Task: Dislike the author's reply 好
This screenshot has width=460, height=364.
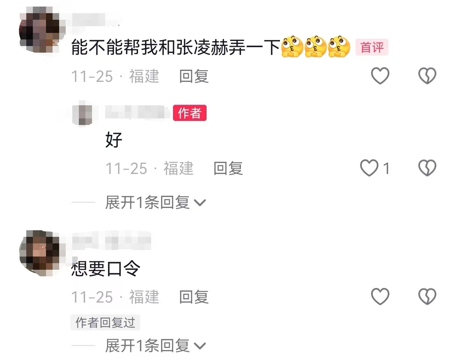Action: [x=427, y=168]
